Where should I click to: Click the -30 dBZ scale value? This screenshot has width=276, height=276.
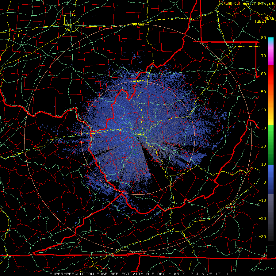click(262, 237)
